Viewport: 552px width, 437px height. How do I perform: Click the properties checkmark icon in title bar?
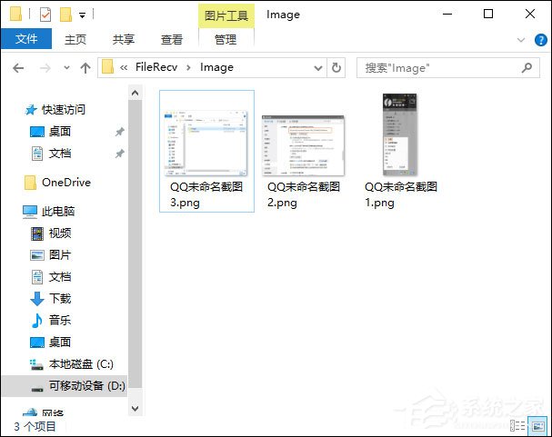tap(45, 15)
